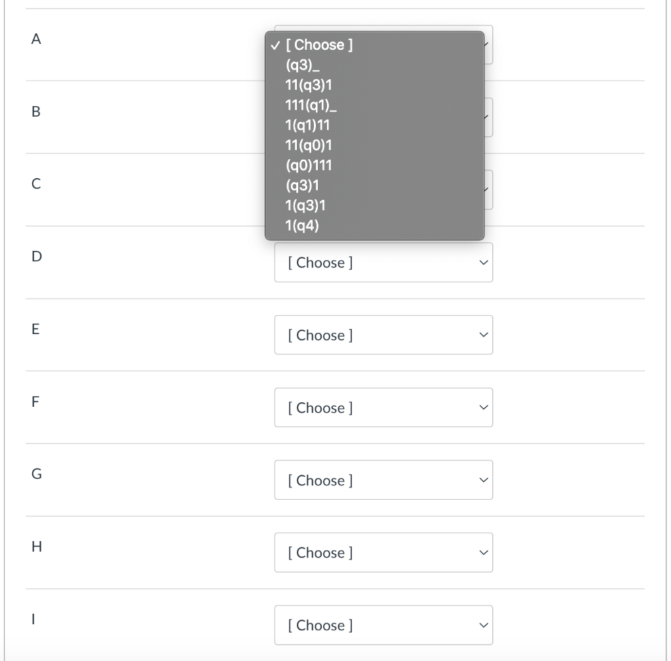Screen dimensions: 671x661
Task: Open the dropdown for question F
Action: pos(383,407)
